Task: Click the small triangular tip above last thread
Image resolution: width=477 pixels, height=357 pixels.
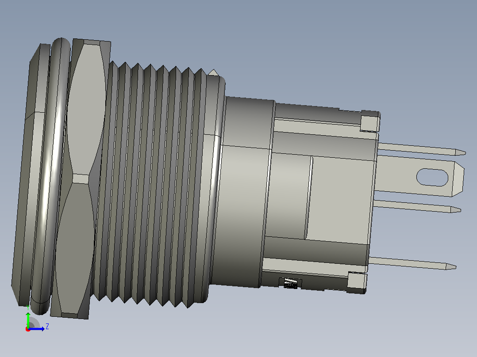Action: [214, 73]
